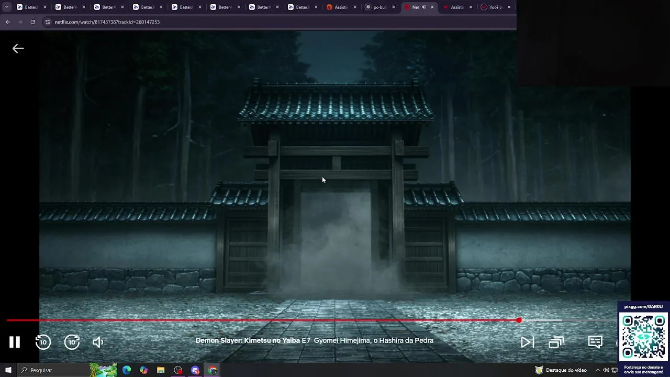Open the system tray volume control
670x377 pixels.
point(606,370)
